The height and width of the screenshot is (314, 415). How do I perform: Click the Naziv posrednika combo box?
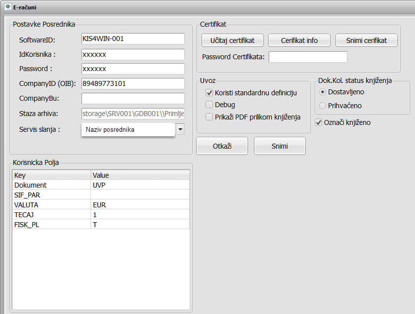(128, 130)
